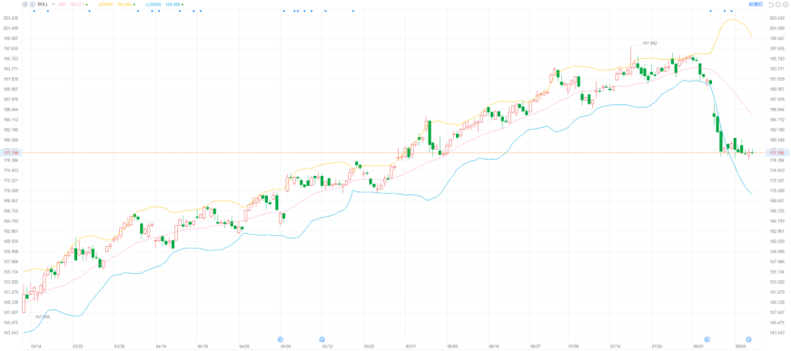
Task: Click the 04/18 date label
Action: point(203,346)
